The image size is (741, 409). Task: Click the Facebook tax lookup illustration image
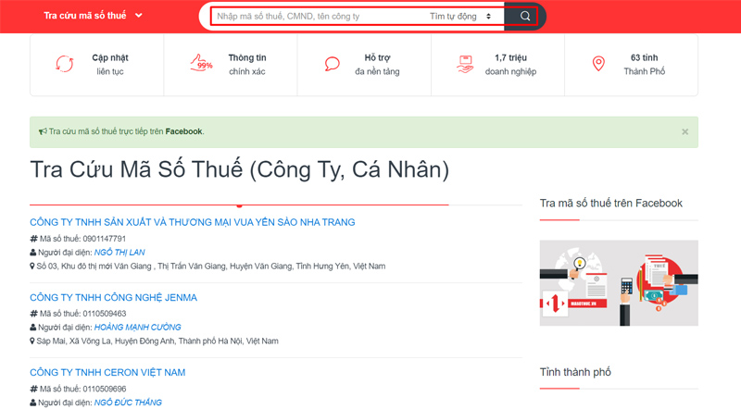(x=619, y=283)
